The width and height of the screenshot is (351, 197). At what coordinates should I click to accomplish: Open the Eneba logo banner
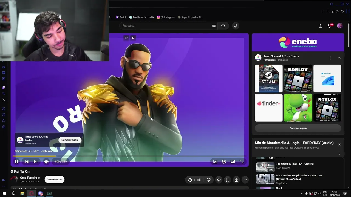298,42
